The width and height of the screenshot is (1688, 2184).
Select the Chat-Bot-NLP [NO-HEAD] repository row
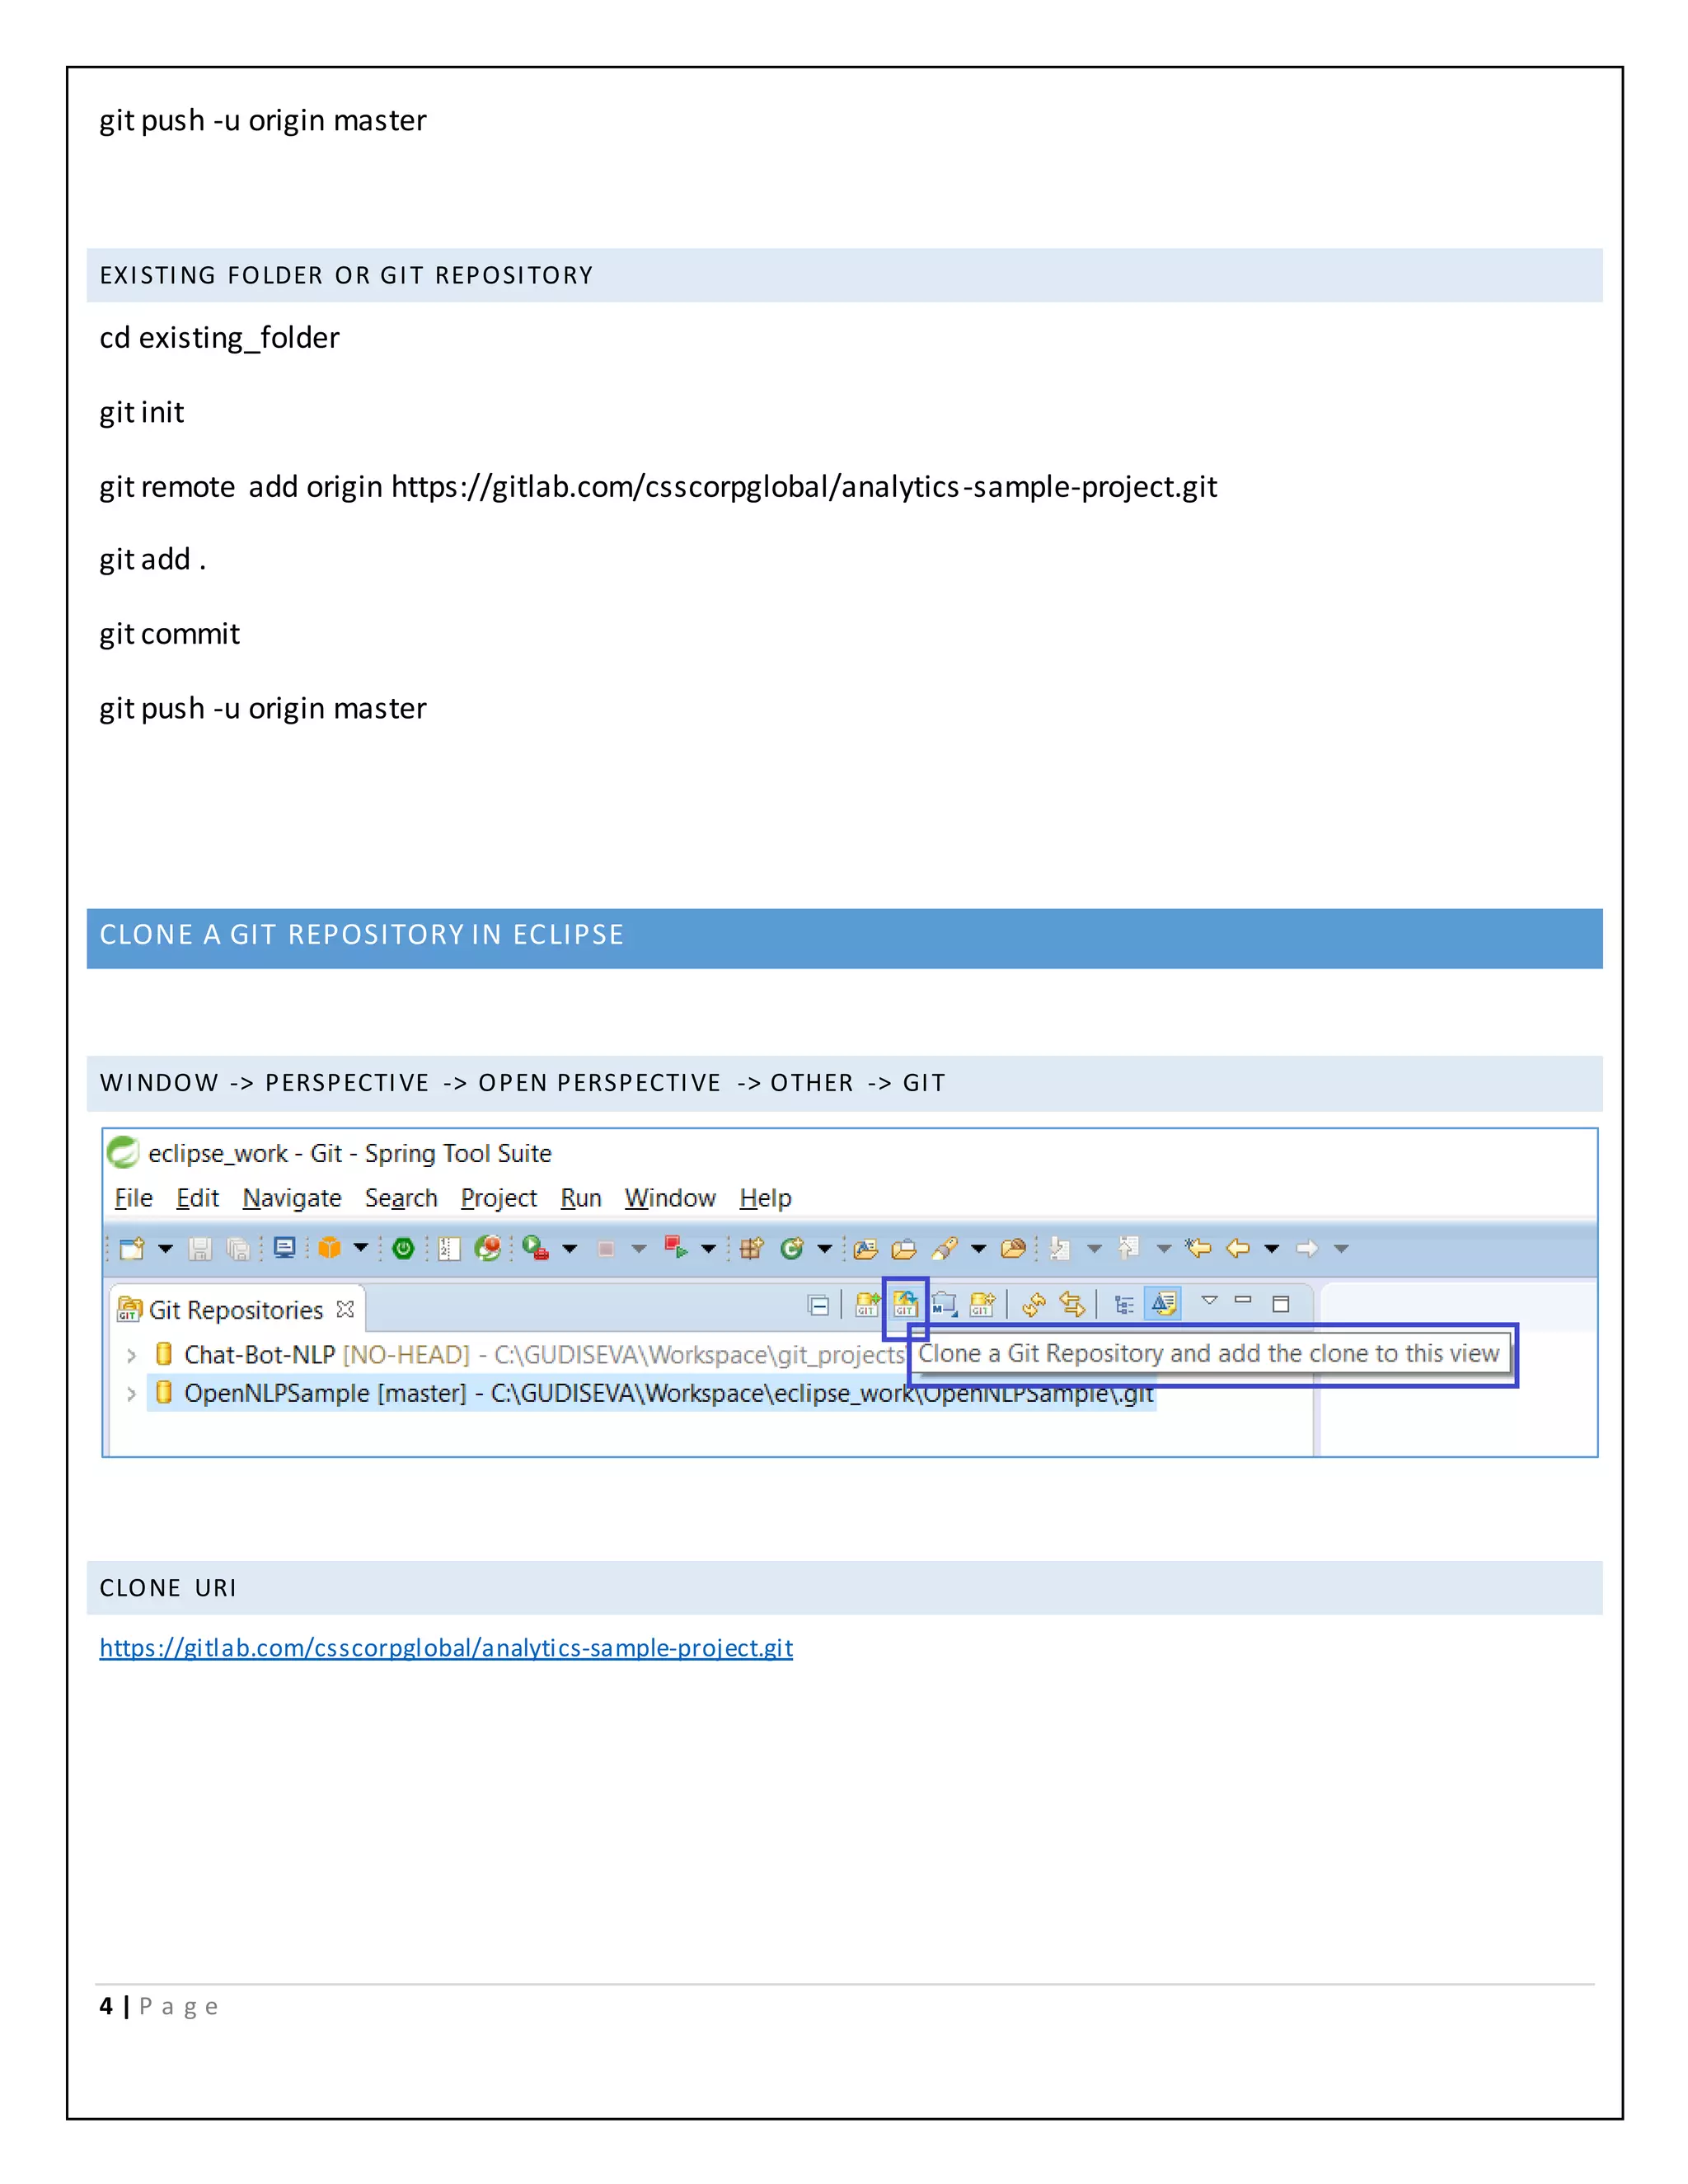[530, 1355]
